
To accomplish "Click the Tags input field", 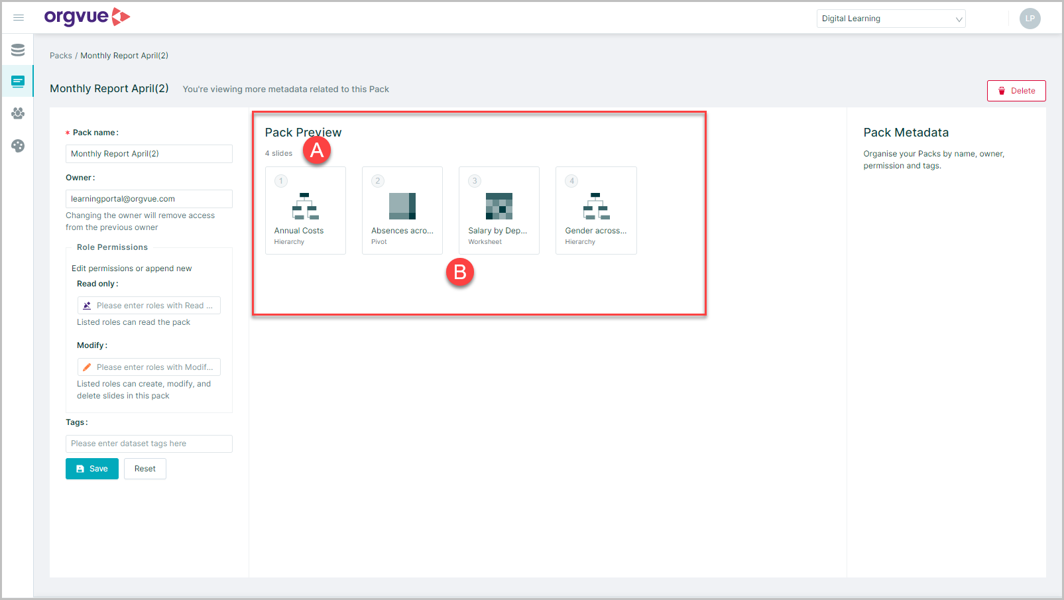I will [149, 444].
